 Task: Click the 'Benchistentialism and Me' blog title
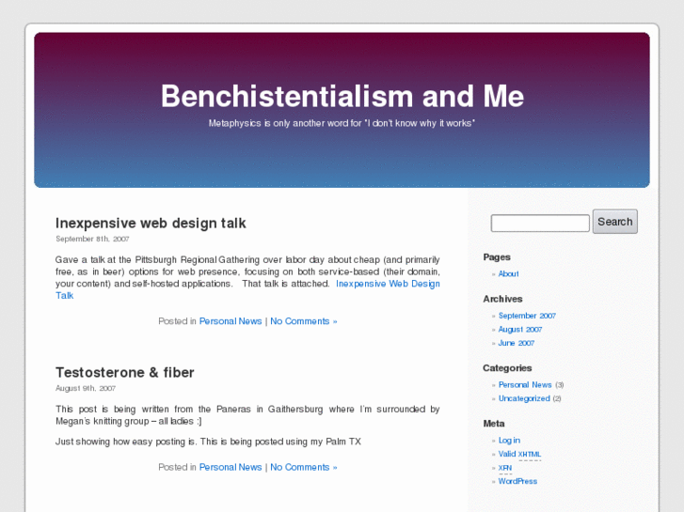click(x=342, y=96)
